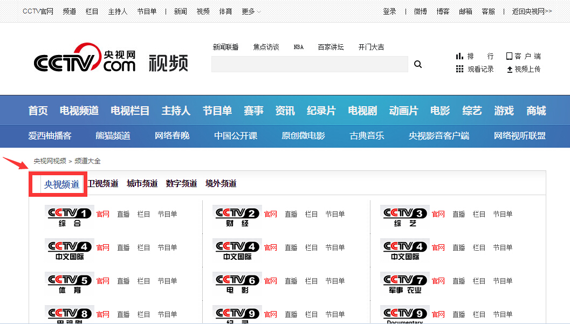This screenshot has height=324, width=570.
Task: Click the search magnifier icon
Action: (418, 64)
